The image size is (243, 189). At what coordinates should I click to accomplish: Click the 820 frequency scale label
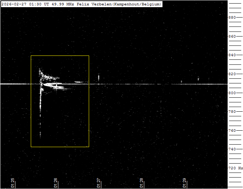point(232,74)
